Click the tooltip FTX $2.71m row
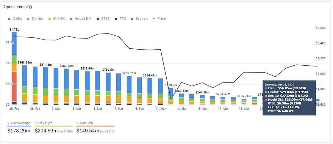This screenshot has width=333, height=144. click(283, 107)
